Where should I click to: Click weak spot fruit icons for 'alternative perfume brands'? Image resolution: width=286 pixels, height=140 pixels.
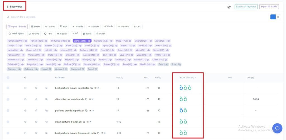click(x=183, y=99)
